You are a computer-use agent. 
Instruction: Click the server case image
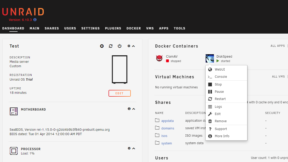(x=120, y=70)
